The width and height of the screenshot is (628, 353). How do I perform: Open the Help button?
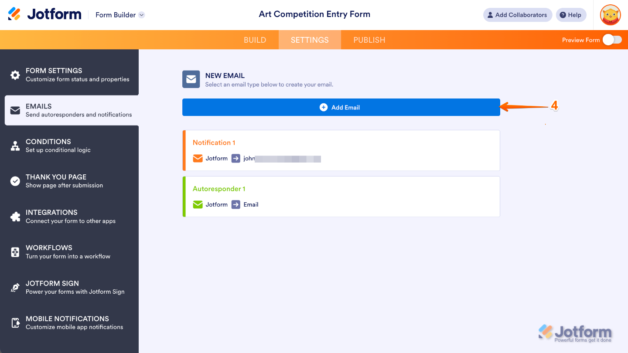tap(570, 15)
